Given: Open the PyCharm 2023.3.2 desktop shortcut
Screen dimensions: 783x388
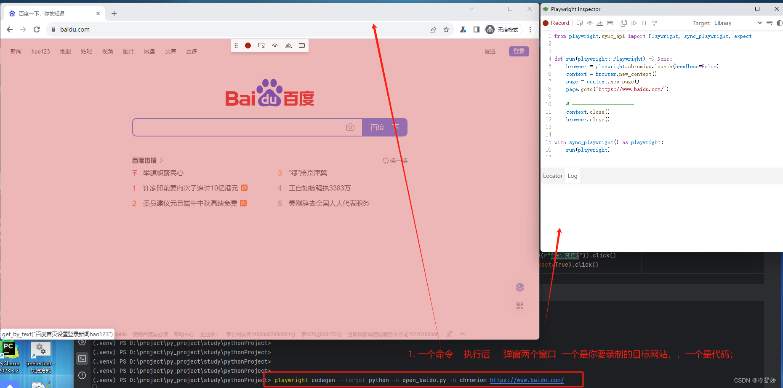Looking at the screenshot, I should [9, 357].
